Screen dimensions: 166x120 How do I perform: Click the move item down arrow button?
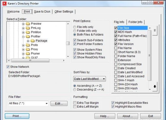(x=155, y=87)
